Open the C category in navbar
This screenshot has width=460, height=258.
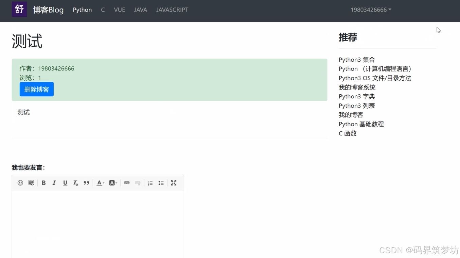tap(103, 10)
